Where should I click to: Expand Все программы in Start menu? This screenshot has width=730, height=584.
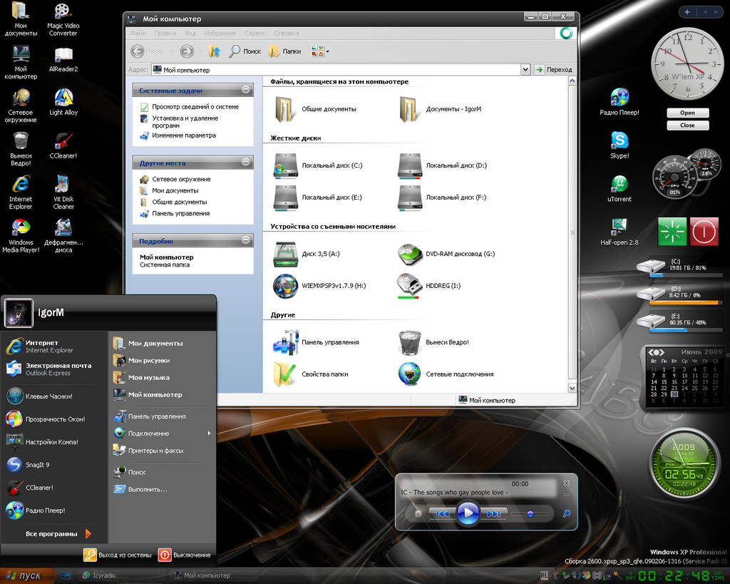coord(58,533)
